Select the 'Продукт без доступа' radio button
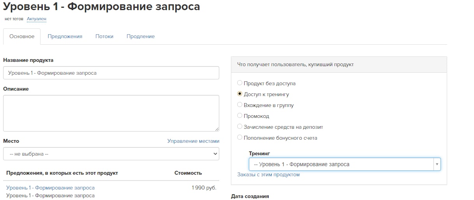 (x=240, y=83)
